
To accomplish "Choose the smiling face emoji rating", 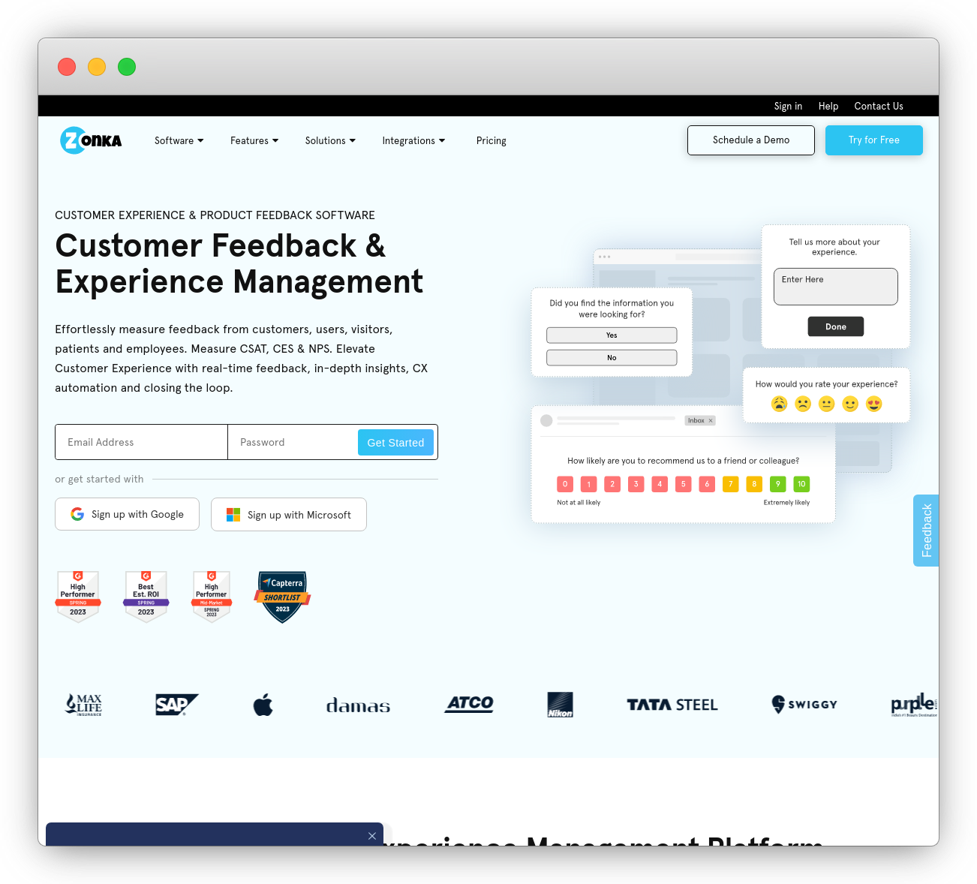I will [850, 404].
